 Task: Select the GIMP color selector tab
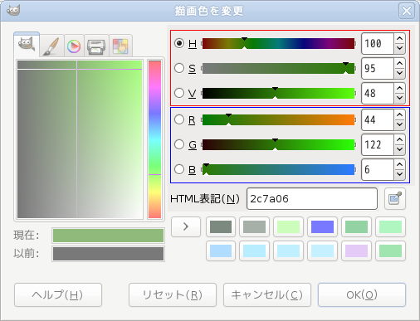pyautogui.click(x=27, y=45)
